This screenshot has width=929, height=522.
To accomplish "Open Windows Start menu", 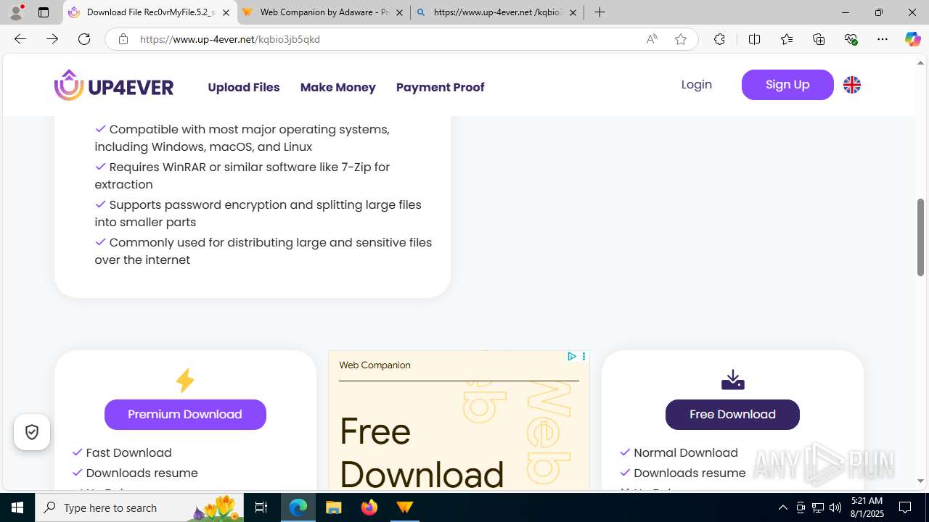I will click(17, 507).
